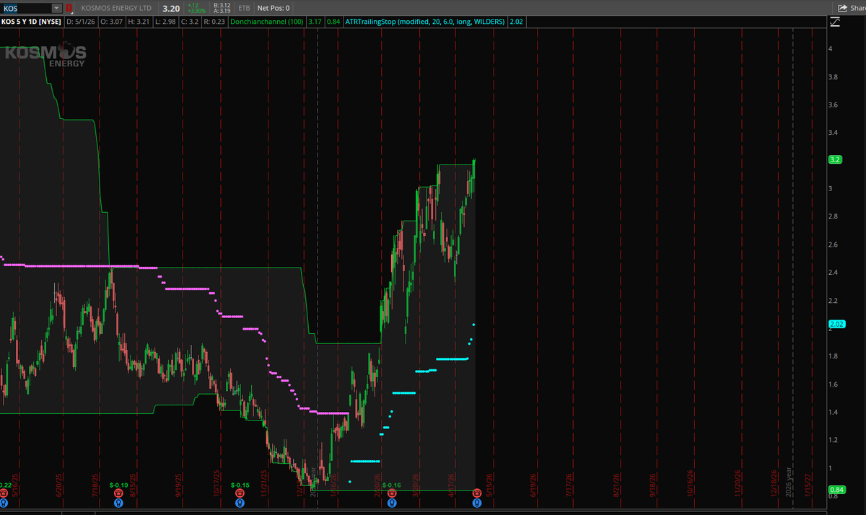Click earnings phone icon under $-0.16
The width and height of the screenshot is (866, 515).
tap(391, 493)
